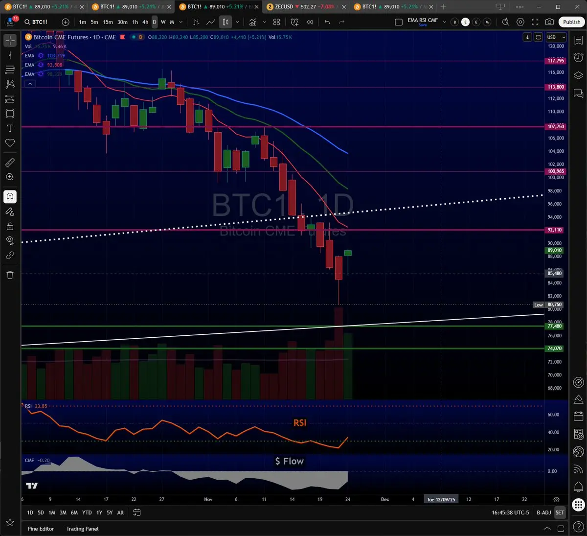Open the Go To date calendar icon
This screenshot has height=536, width=587.
click(137, 513)
